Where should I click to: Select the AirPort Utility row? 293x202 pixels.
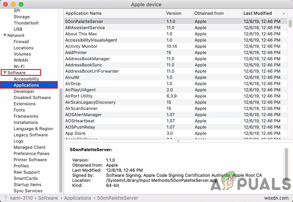tap(176, 96)
